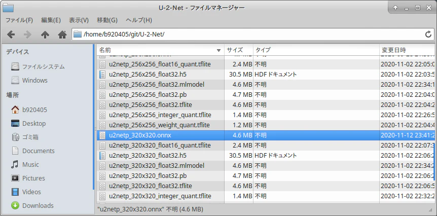Click the window menu folder icon in title bar
The width and height of the screenshot is (437, 216).
(8, 8)
